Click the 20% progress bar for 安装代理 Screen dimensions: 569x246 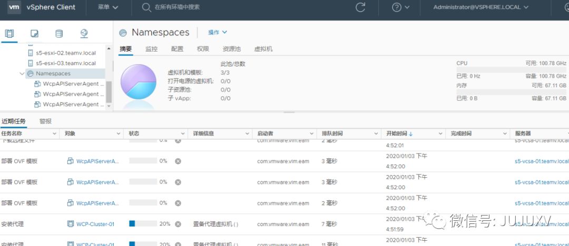pos(143,224)
